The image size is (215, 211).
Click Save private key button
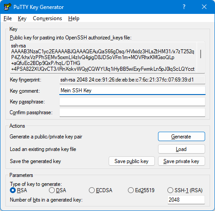(x=181, y=161)
